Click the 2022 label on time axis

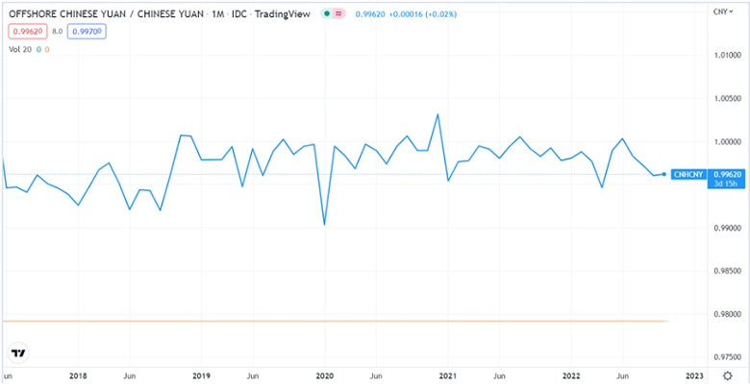[571, 376]
